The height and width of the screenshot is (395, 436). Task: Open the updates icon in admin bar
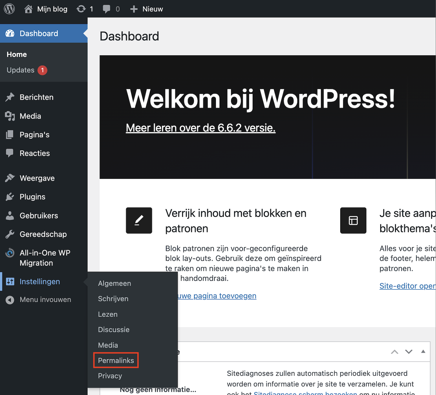point(81,9)
